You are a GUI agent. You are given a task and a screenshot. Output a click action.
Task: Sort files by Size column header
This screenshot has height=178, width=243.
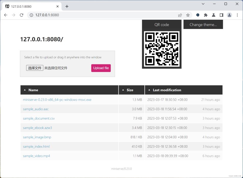pyautogui.click(x=130, y=90)
